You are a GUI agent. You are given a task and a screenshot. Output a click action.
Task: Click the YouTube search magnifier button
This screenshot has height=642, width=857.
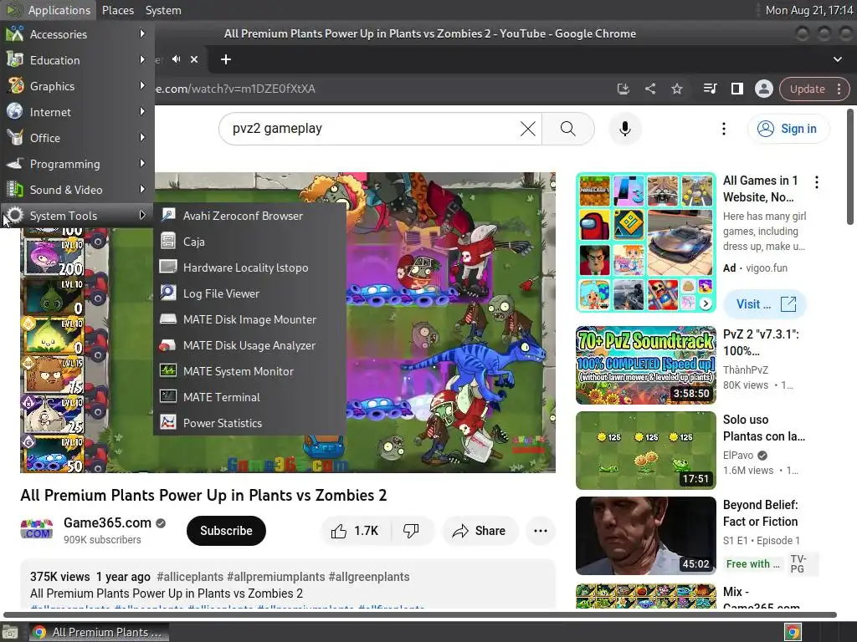coord(568,129)
